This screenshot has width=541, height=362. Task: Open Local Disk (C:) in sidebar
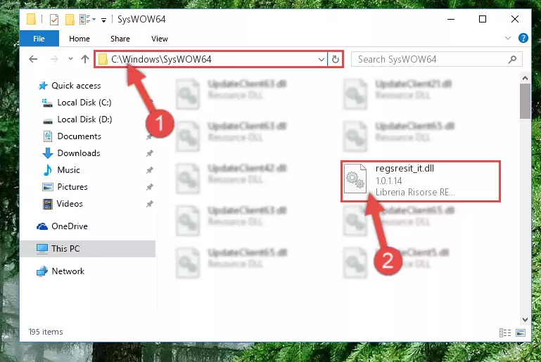(x=84, y=103)
